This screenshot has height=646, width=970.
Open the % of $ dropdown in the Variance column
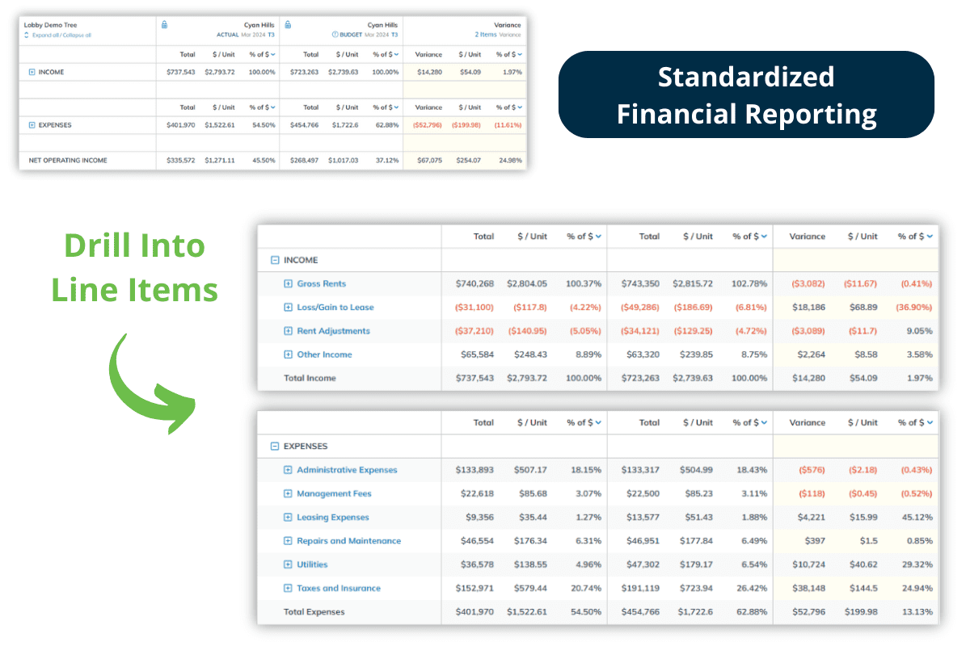pos(518,54)
